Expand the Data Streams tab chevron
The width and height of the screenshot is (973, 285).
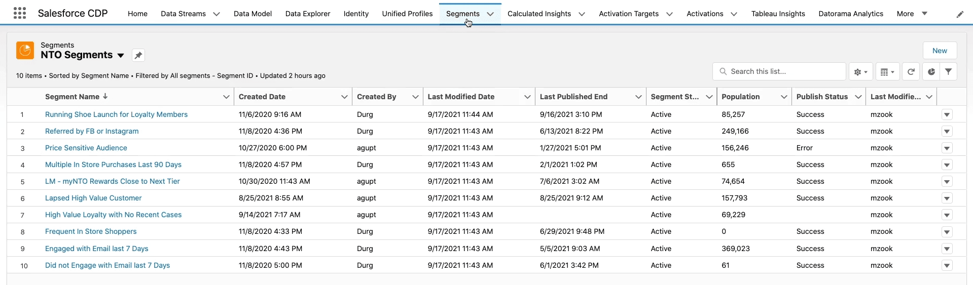click(217, 14)
